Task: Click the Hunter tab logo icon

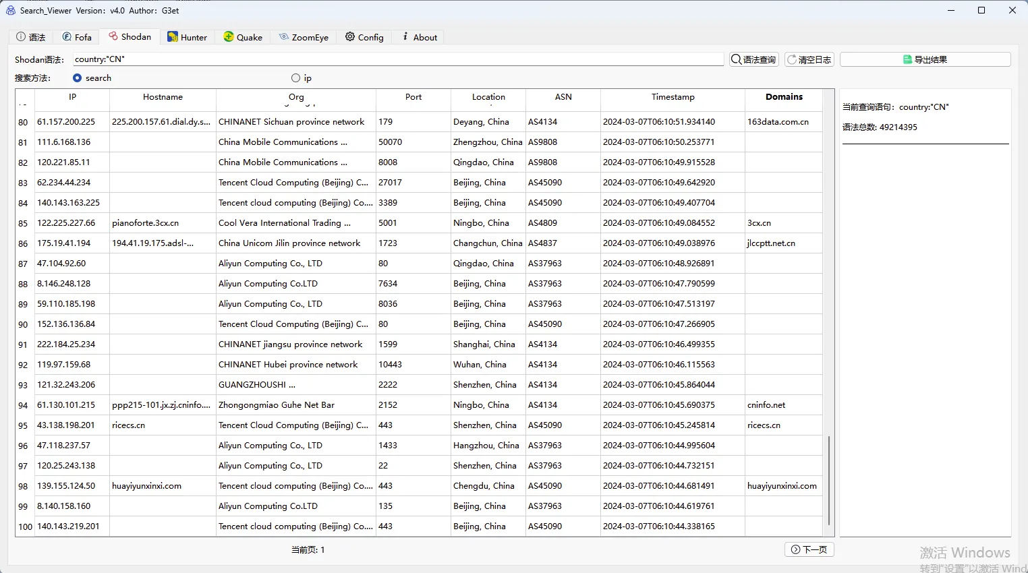Action: [x=173, y=37]
